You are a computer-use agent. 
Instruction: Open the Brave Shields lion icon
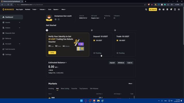(149, 5)
